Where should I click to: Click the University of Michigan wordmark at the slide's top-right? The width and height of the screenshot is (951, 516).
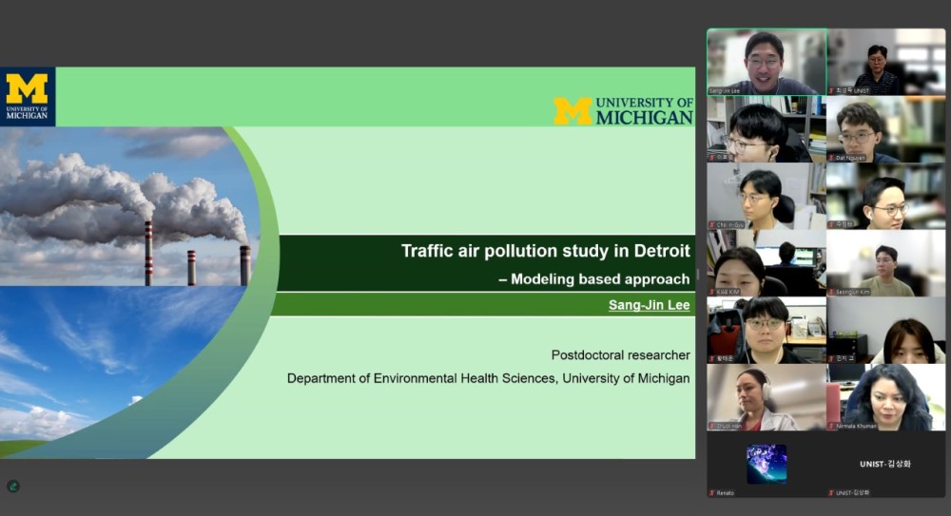point(623,110)
